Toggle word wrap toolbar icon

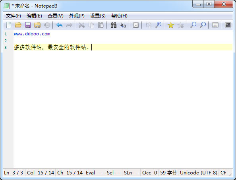(x=136, y=25)
